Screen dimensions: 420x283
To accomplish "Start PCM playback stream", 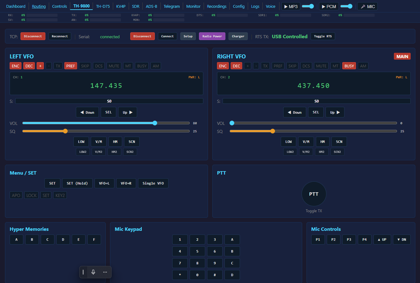I will 329,7.
